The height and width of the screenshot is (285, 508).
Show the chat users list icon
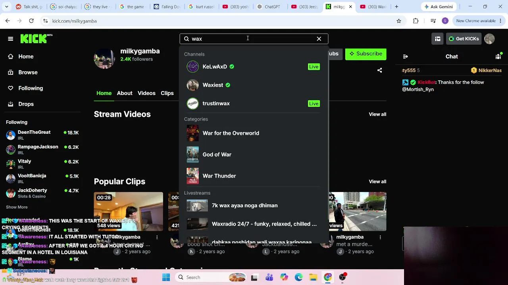498,57
